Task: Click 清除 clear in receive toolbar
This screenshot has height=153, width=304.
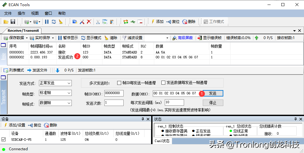Action: tap(111, 38)
